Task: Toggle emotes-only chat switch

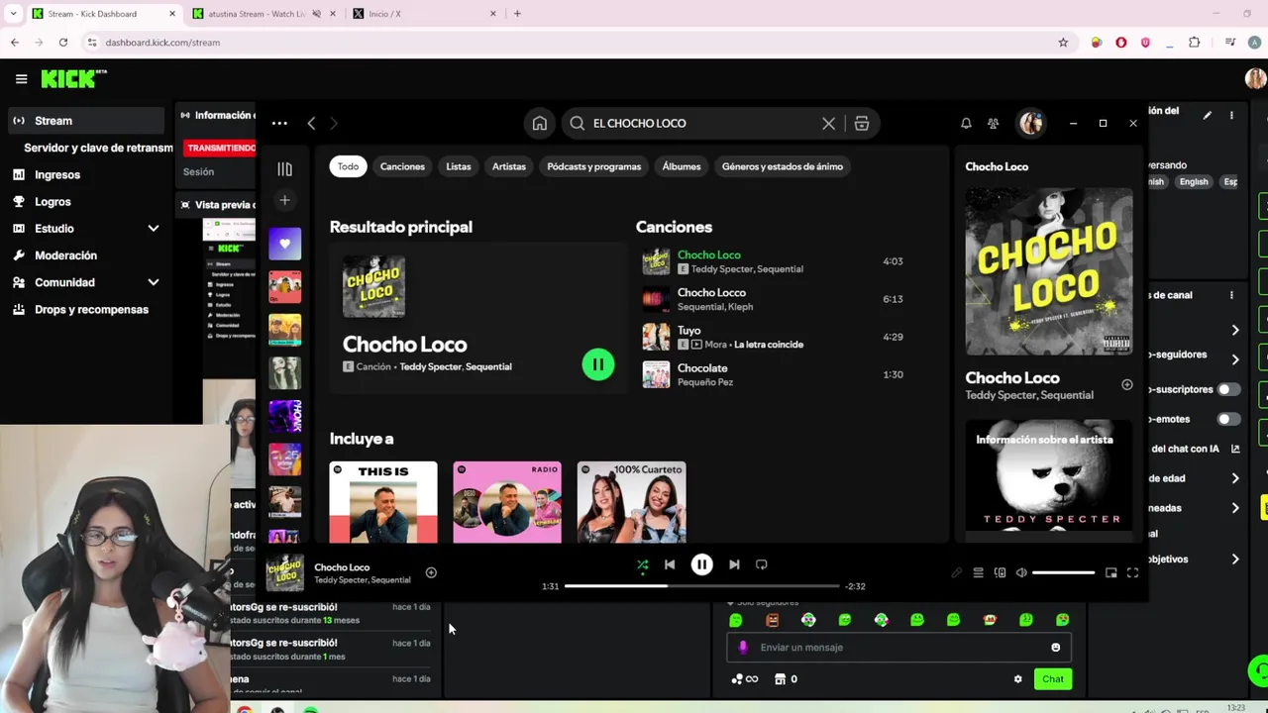Action: tap(1228, 419)
